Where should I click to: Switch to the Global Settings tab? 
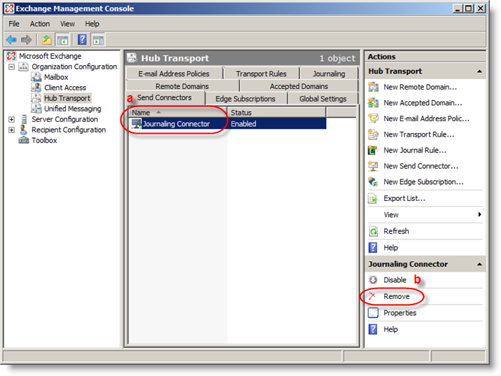tap(323, 99)
